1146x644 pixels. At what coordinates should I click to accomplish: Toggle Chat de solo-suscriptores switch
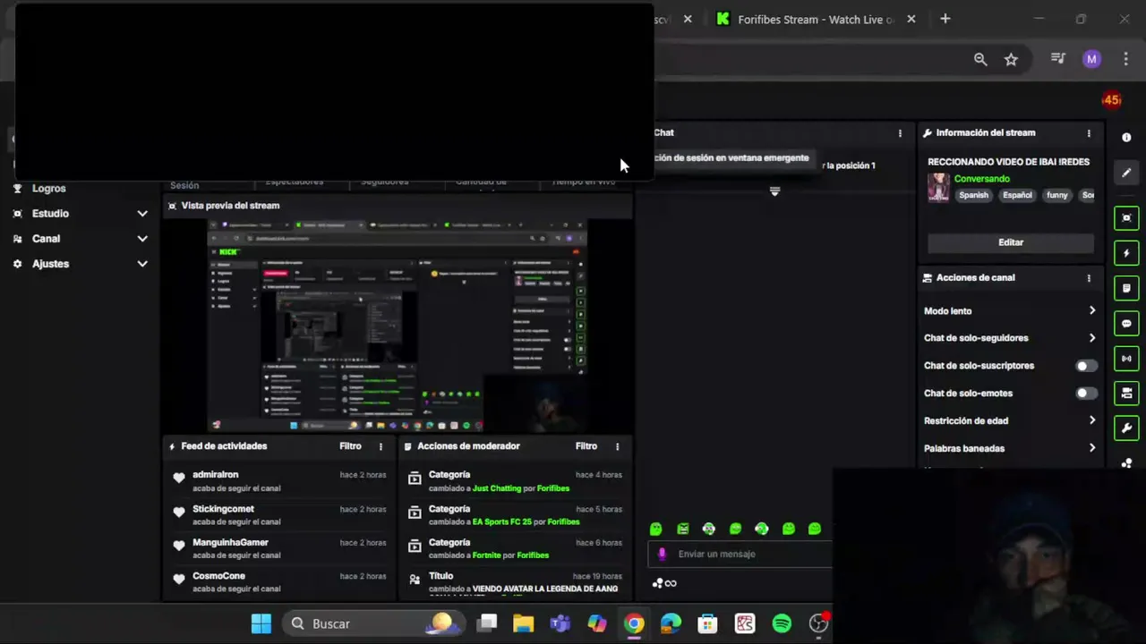[x=1086, y=366]
